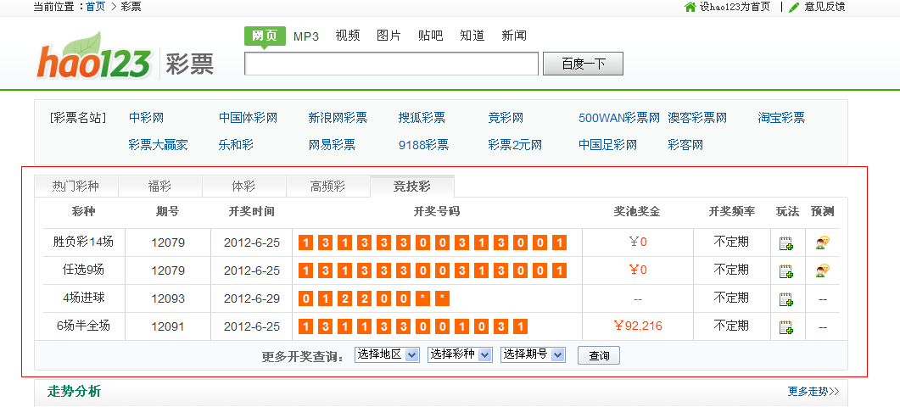The image size is (900, 407).
Task: Open the 竞彩网 link
Action: click(506, 118)
